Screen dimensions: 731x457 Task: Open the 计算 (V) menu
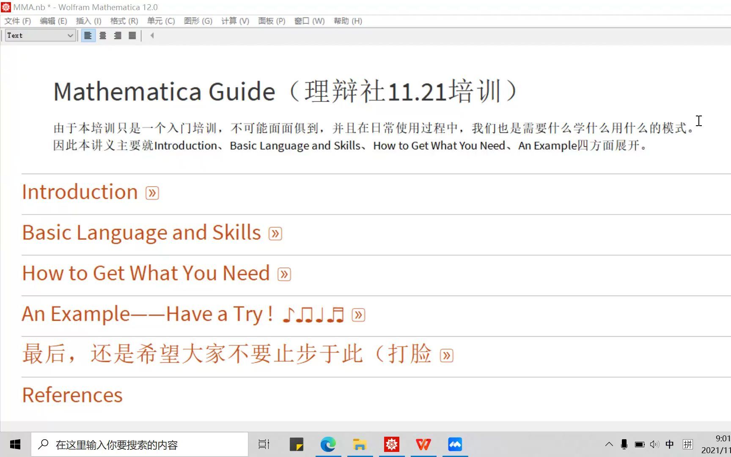tap(235, 21)
